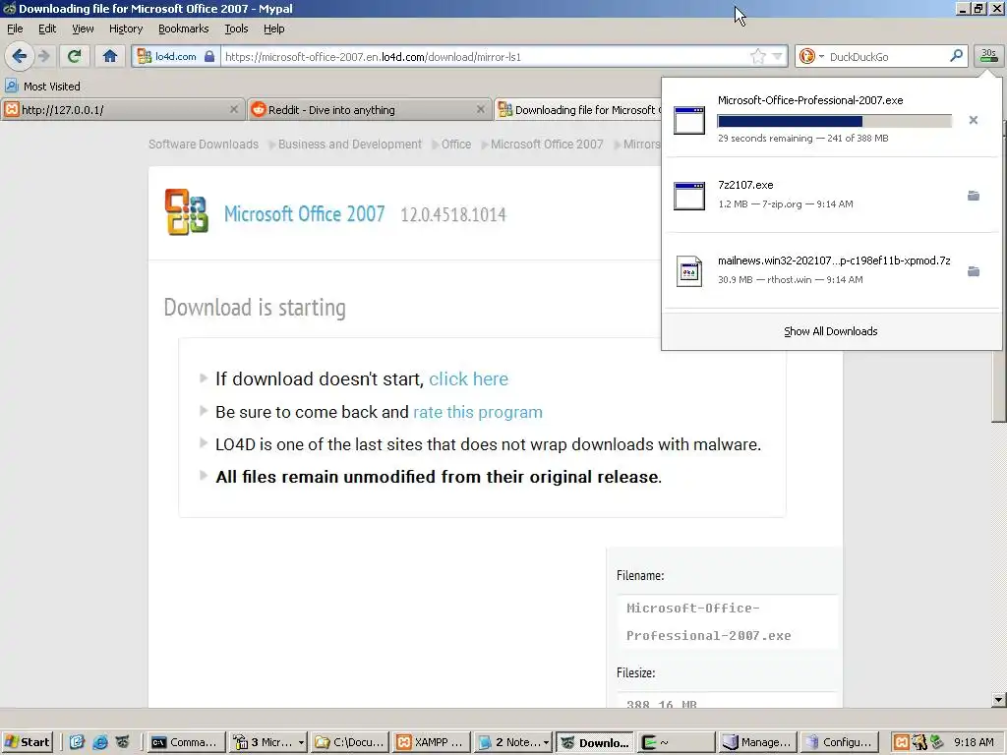Open the Microsoft Office 2007 title link
The width and height of the screenshot is (1007, 755).
pos(305,213)
